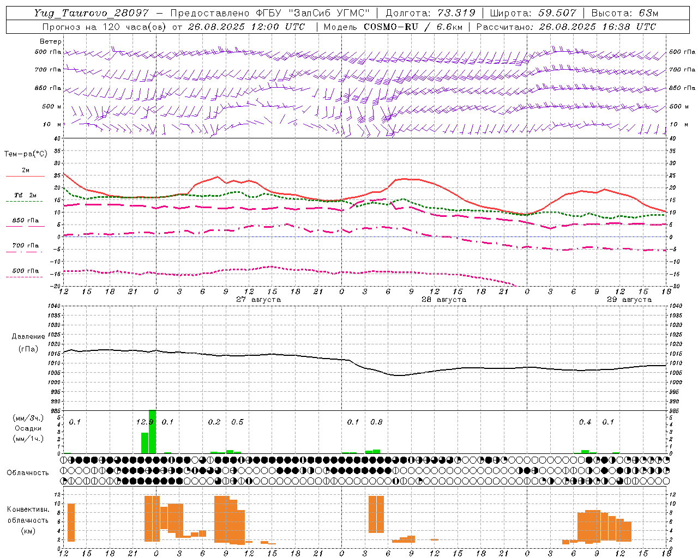698x558 pixels.
Task: Click the 700 гПа temperature legend label
Action: click(25, 245)
